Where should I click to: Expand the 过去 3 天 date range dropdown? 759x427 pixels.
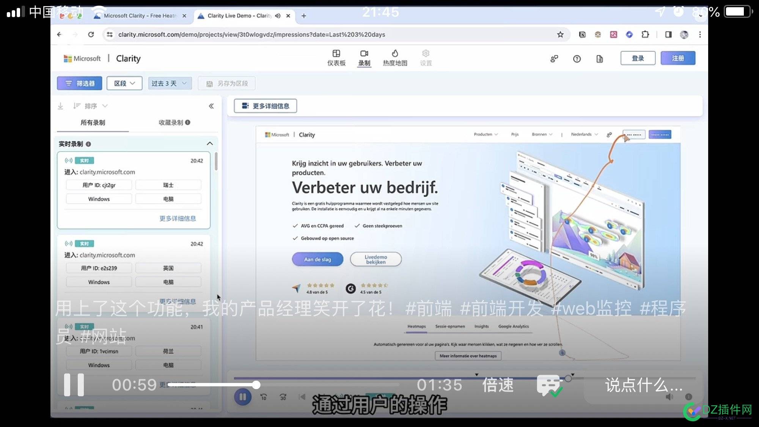[170, 83]
